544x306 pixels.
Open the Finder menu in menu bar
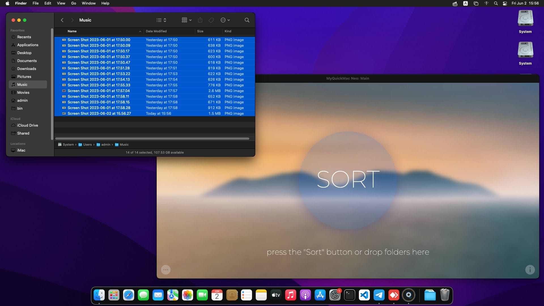click(21, 3)
